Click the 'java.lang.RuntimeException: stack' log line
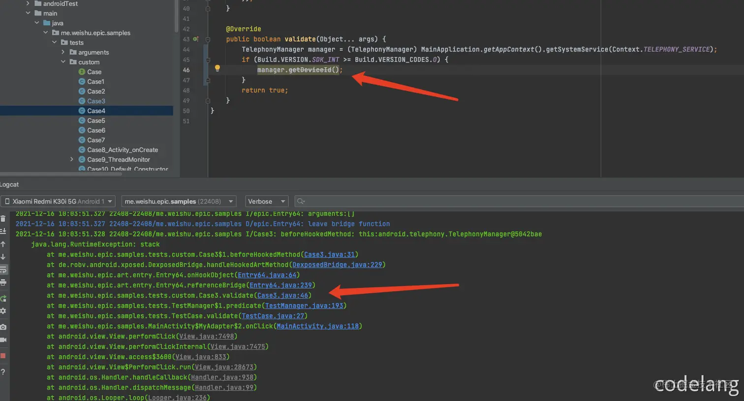The image size is (744, 401). [x=95, y=245]
